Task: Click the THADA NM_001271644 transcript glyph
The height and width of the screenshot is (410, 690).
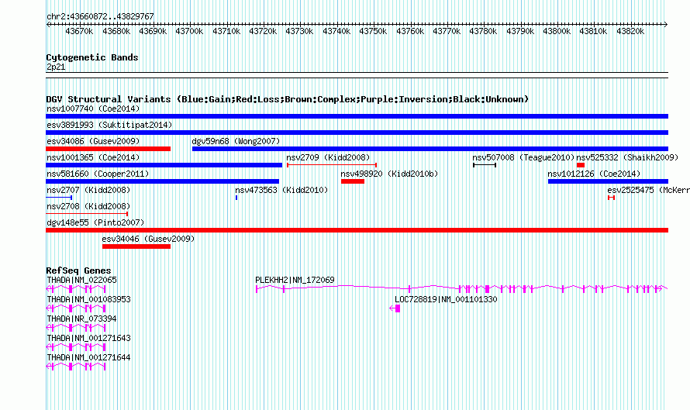Action: pos(76,367)
